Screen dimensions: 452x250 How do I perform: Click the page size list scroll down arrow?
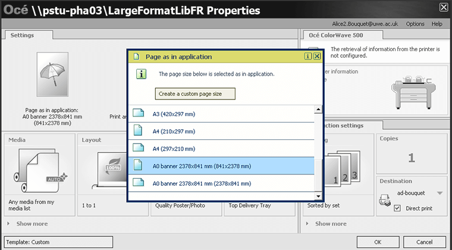coord(318,196)
